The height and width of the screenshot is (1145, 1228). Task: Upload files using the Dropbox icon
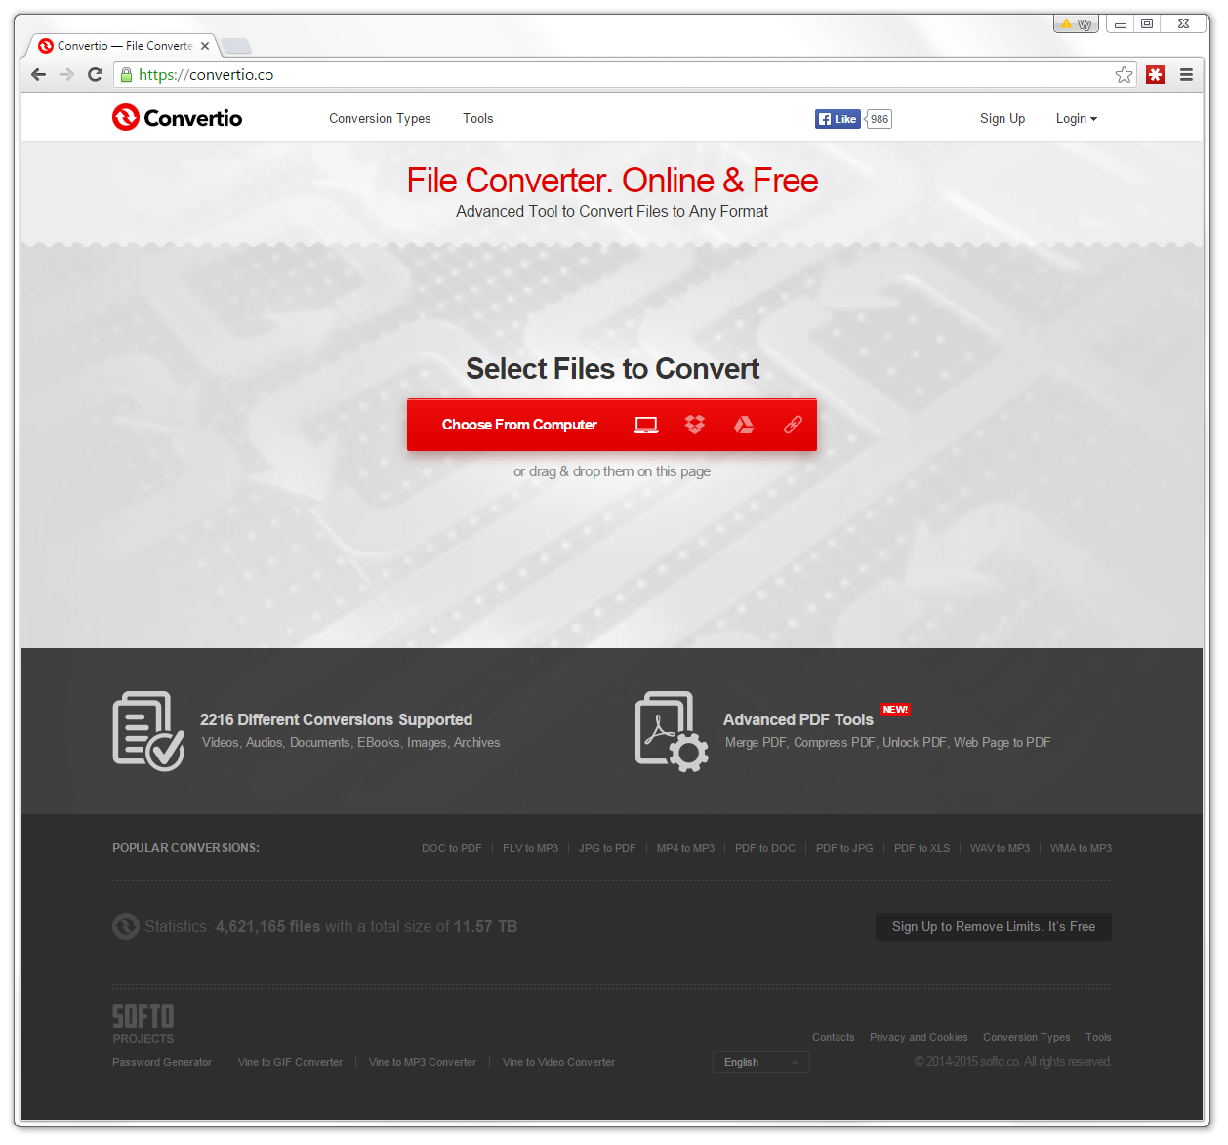point(694,425)
